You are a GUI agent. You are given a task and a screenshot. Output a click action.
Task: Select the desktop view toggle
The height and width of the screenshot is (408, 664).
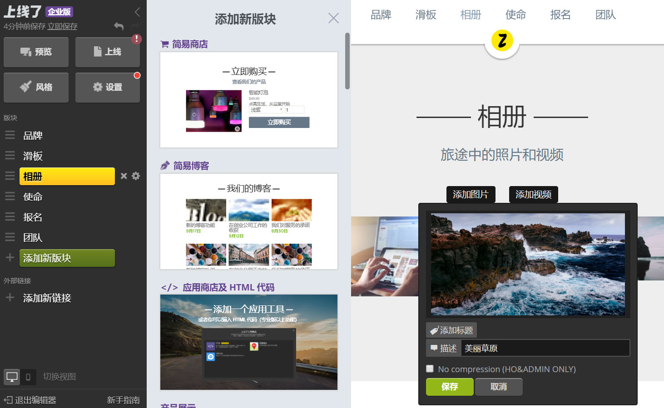coord(12,377)
